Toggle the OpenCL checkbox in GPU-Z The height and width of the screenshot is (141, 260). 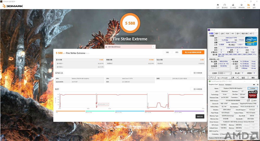point(221,134)
